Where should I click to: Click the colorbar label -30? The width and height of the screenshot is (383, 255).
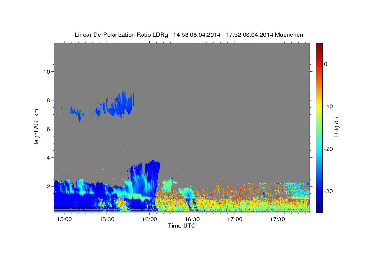click(x=328, y=191)
